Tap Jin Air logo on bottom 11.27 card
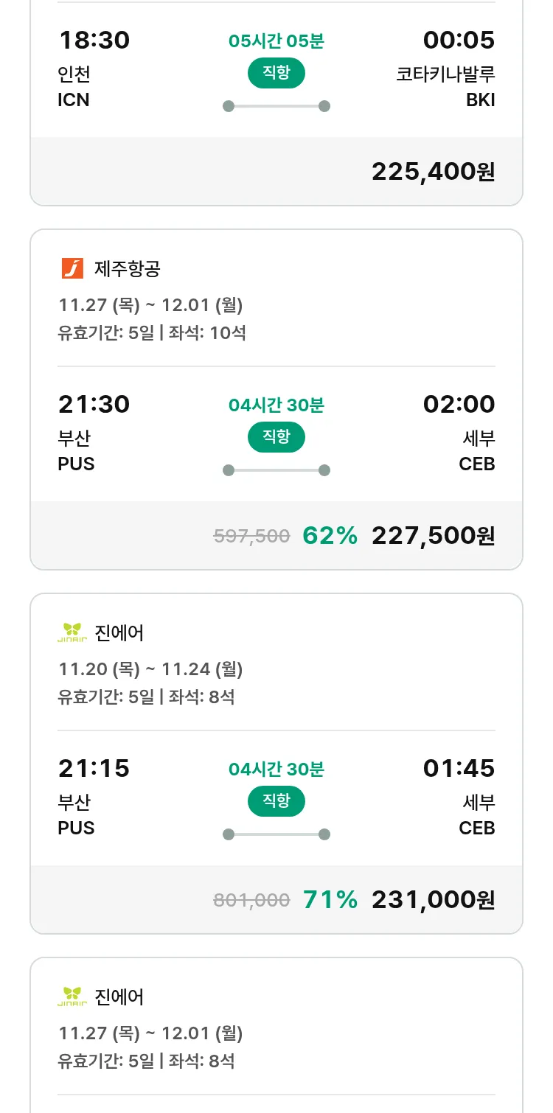Screen dimensions: 553x1113 tap(72, 997)
